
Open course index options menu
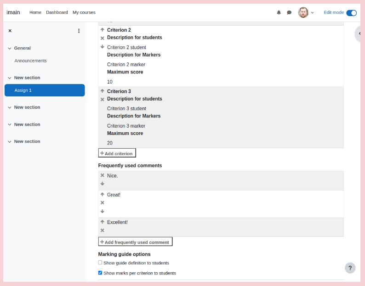(79, 31)
